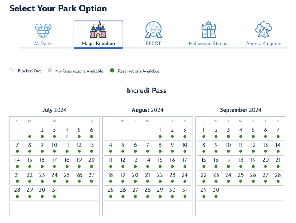The height and width of the screenshot is (223, 296).
Task: Pick August 14 on the calendar
Action: (x=148, y=160)
